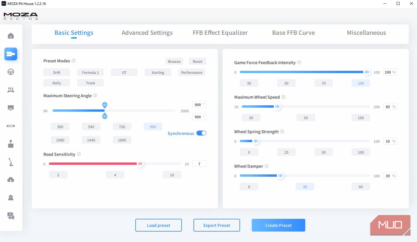Click the Maximum Wheel Speed value field
This screenshot has height=242, width=417.
coord(388,107)
